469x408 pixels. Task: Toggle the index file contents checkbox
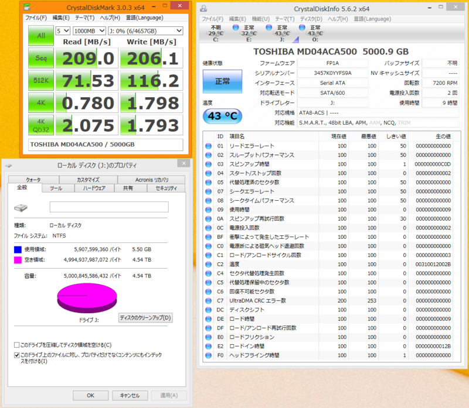pos(17,355)
